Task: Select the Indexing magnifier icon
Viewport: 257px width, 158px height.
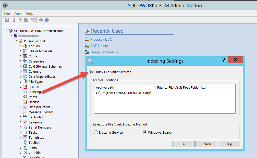Action: click(25, 92)
